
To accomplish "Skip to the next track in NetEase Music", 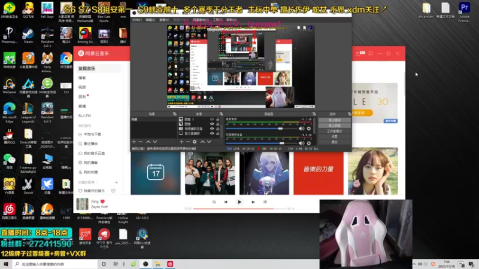I will 253,202.
